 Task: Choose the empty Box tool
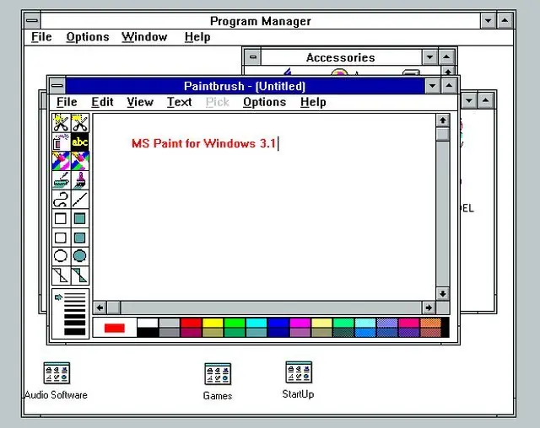tap(61, 219)
